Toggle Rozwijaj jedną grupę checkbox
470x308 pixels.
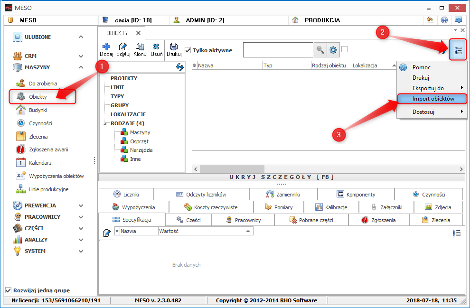click(x=9, y=290)
